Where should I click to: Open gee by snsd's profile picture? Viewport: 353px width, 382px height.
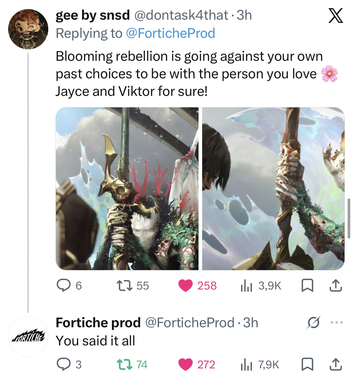pos(28,29)
